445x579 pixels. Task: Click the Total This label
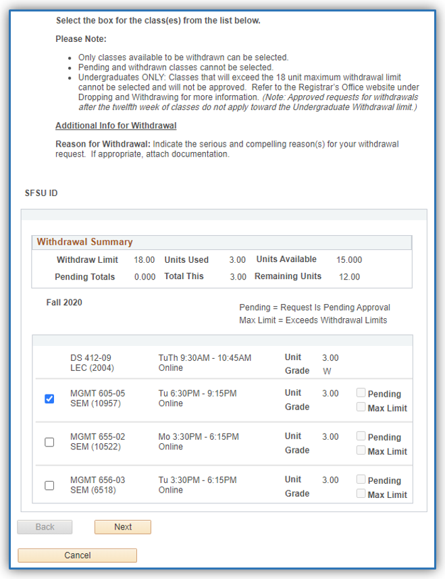point(184,276)
